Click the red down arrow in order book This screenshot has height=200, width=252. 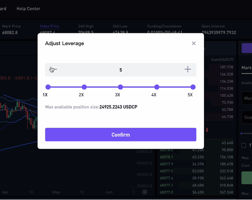207,130
